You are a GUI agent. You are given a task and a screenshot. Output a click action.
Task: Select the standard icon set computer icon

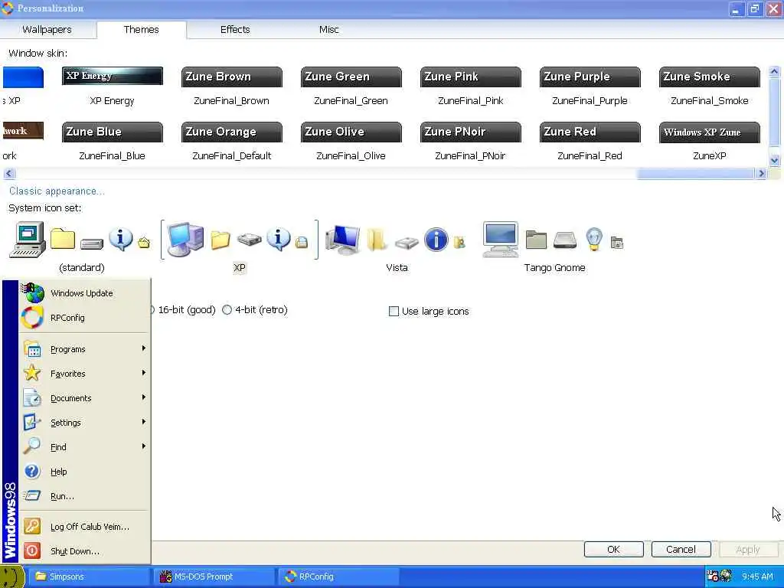(28, 240)
